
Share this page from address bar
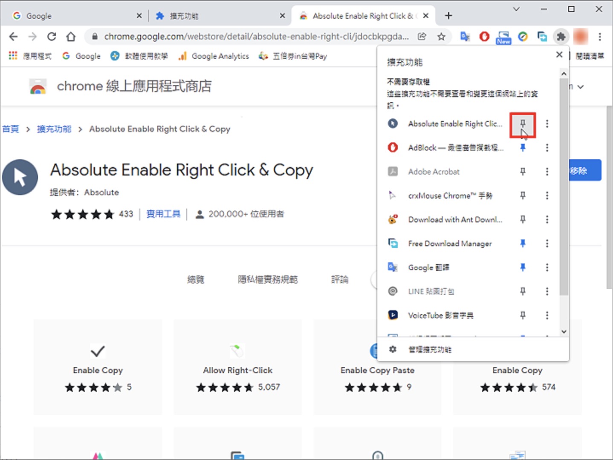[x=422, y=37]
